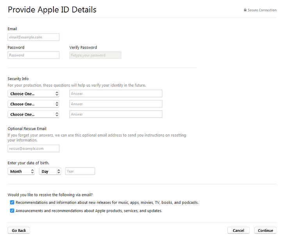Select the Verify Password field
The image size is (281, 249).
(x=95, y=55)
